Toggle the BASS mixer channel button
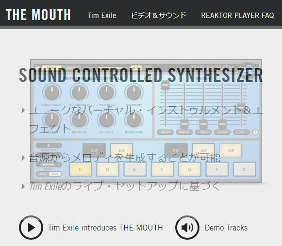Viewport: 282px width, 246px height. point(222,132)
